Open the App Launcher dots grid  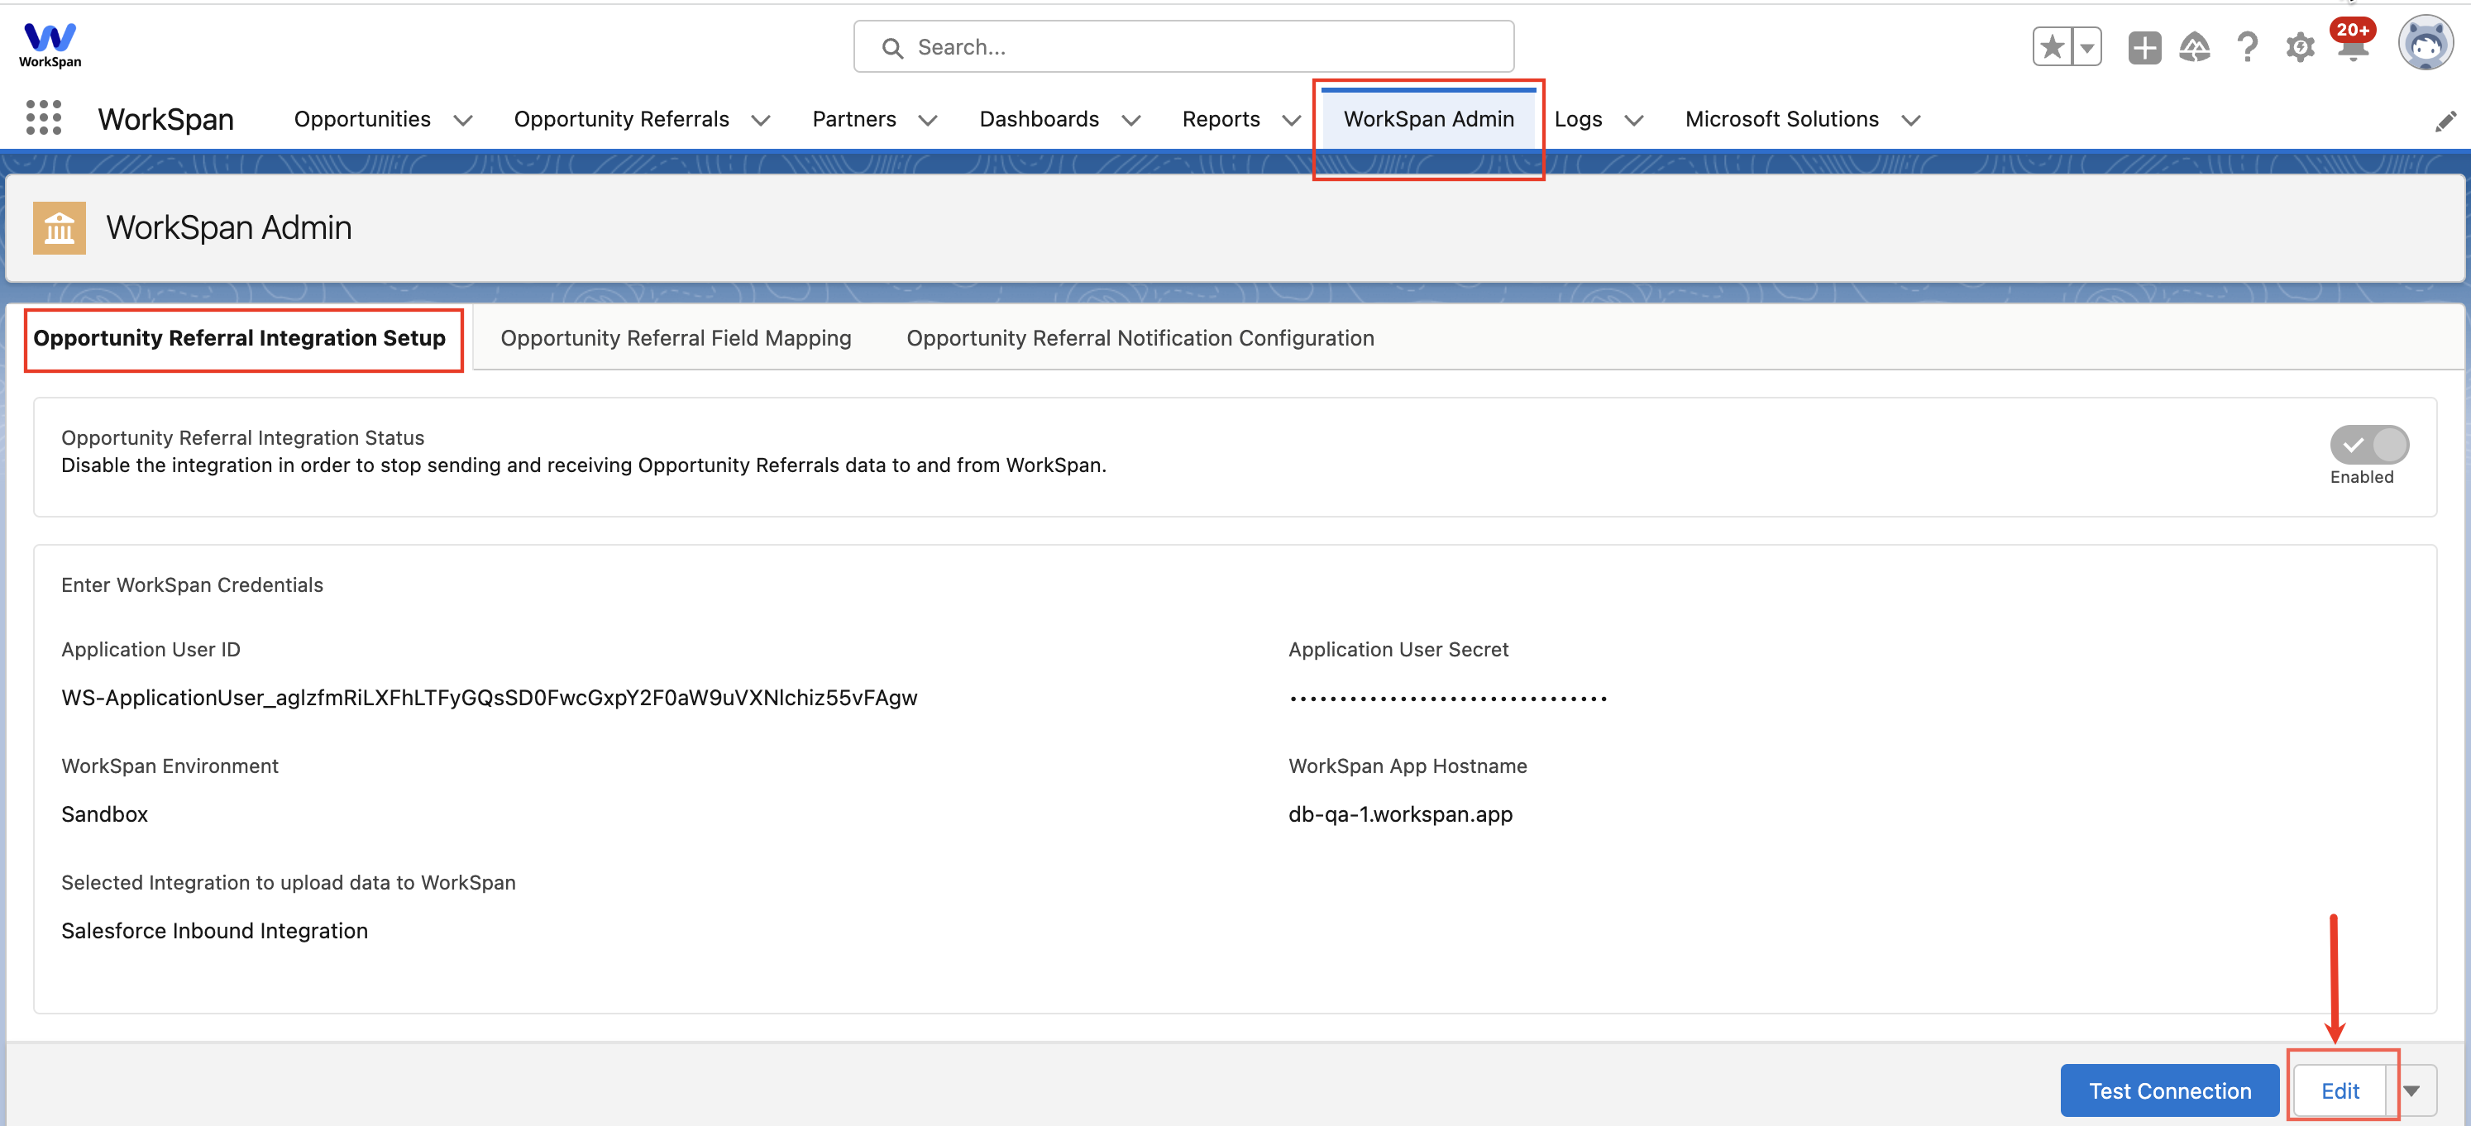tap(43, 118)
